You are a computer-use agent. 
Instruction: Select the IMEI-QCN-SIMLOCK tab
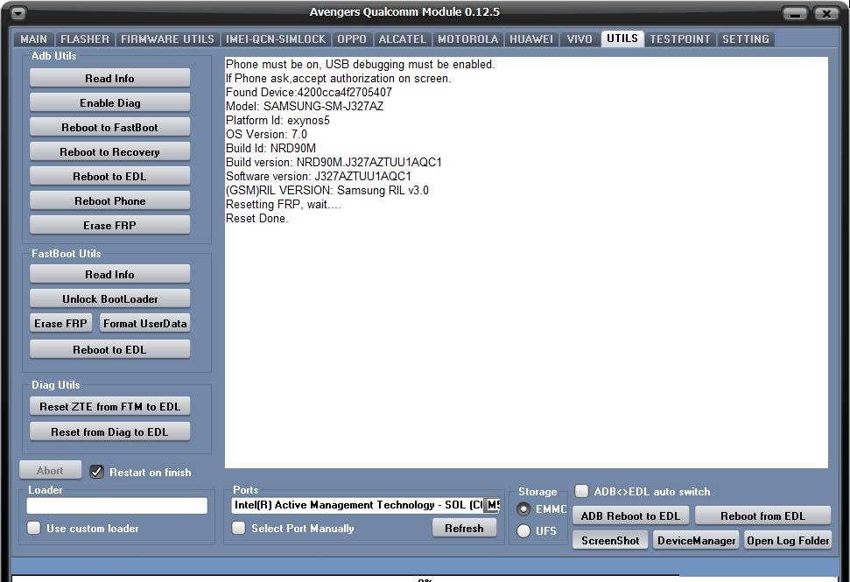point(276,39)
